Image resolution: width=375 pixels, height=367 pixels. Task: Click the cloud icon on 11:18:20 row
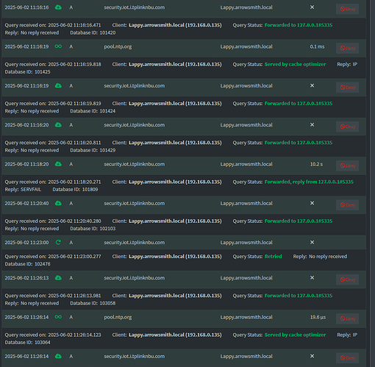tap(58, 164)
